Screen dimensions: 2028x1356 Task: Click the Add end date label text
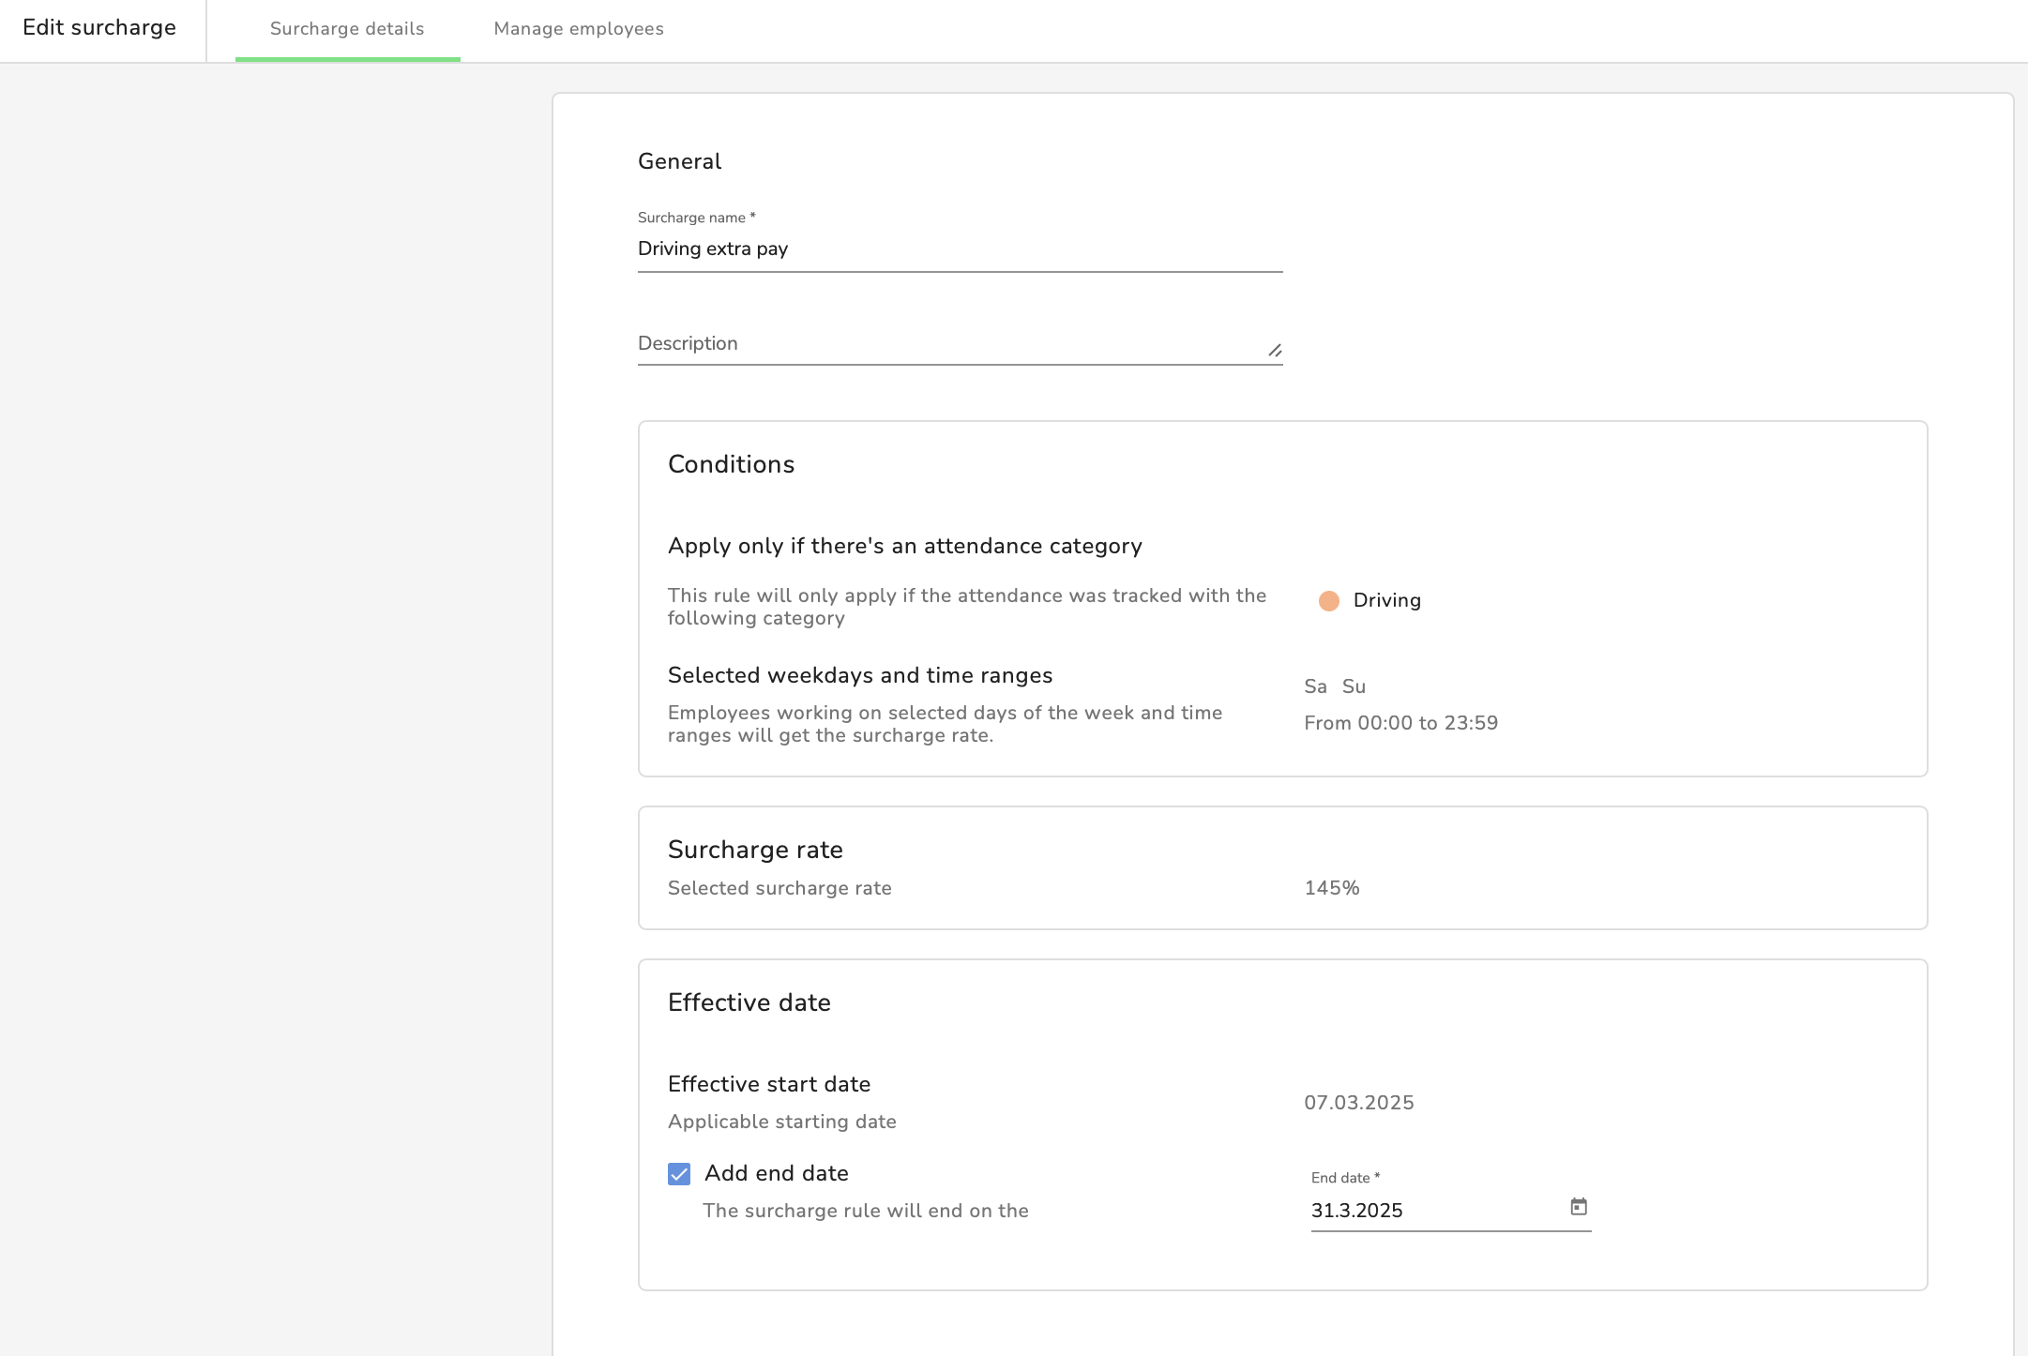pyautogui.click(x=776, y=1173)
